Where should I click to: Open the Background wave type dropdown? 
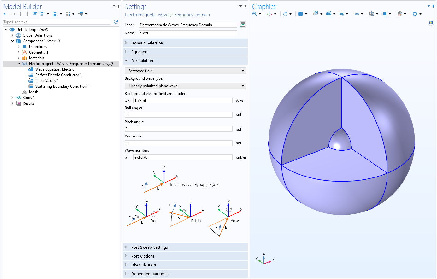coord(185,86)
